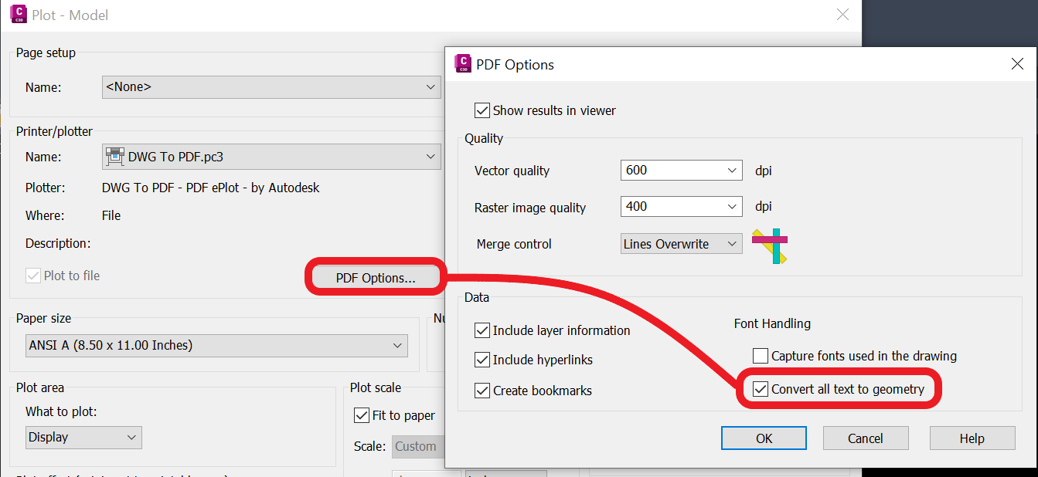Viewport: 1038px width, 477px height.
Task: Toggle Include hyperlinks off
Action: point(481,360)
